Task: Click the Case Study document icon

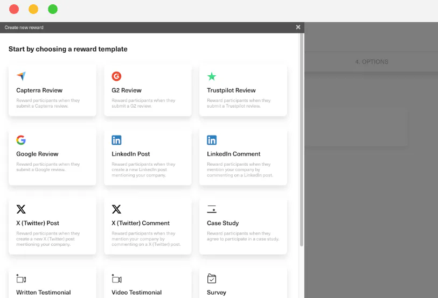Action: pyautogui.click(x=212, y=209)
